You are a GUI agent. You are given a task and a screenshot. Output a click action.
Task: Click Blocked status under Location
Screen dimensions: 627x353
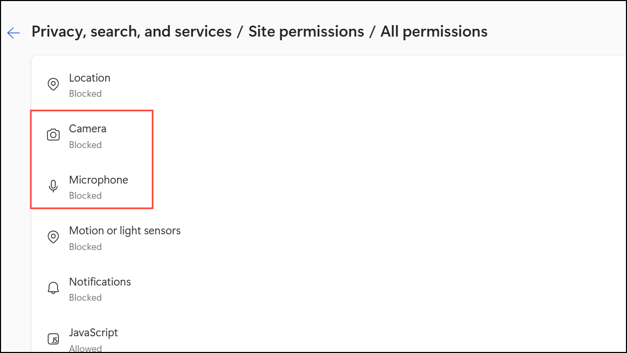85,94
